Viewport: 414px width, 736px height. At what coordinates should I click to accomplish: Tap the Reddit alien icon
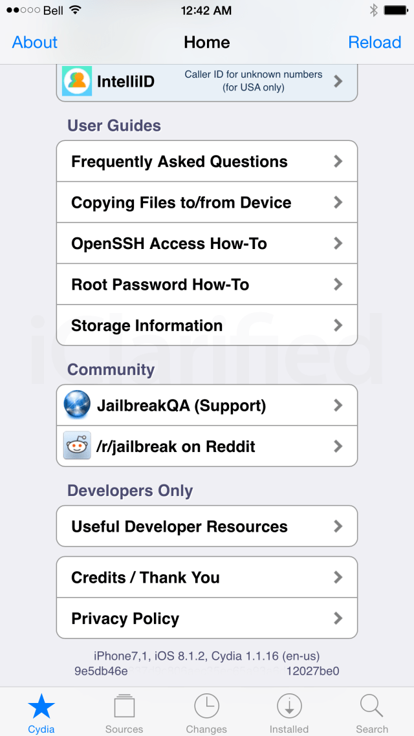point(77,446)
